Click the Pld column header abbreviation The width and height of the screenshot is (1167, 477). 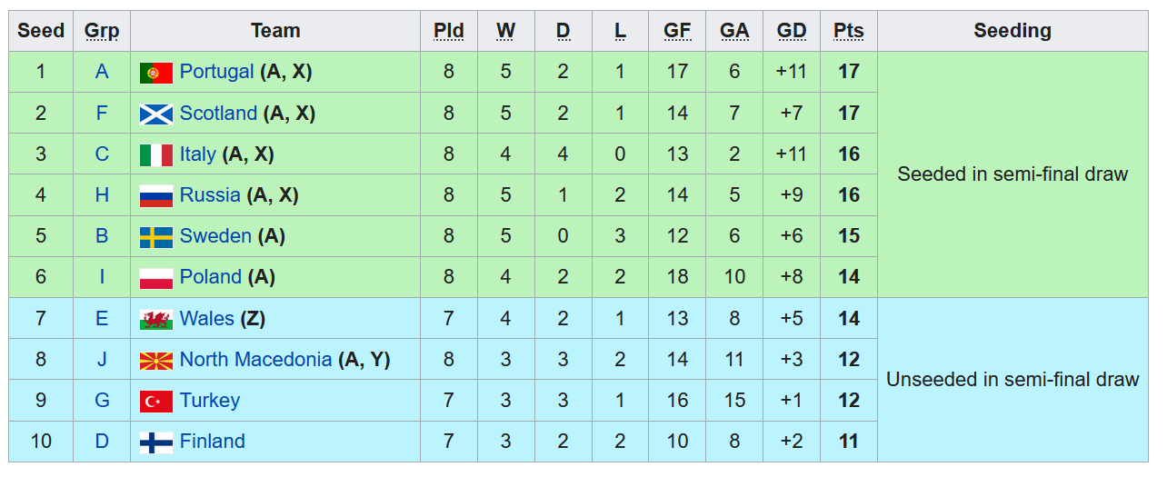[x=449, y=31]
